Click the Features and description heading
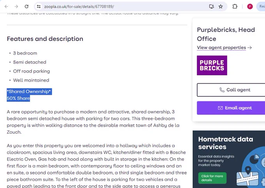Viewport: 265px width, 188px height. coord(45,39)
